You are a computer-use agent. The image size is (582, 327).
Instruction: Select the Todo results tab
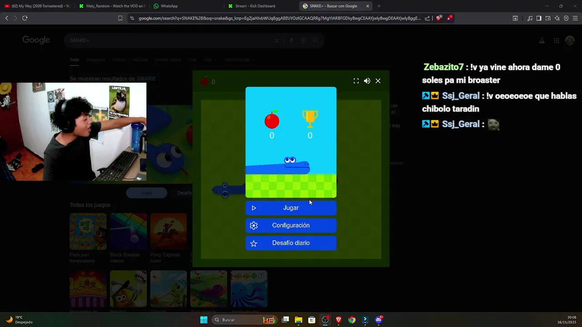point(74,59)
